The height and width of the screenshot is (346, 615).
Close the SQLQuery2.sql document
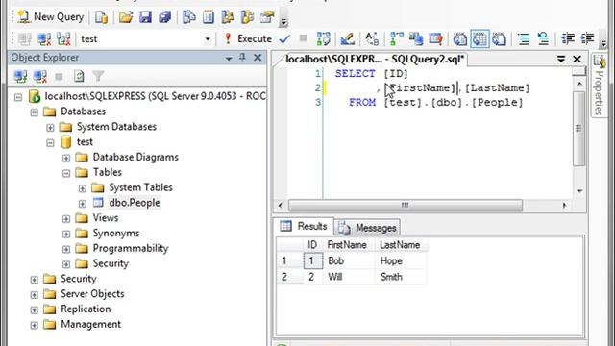coord(577,60)
